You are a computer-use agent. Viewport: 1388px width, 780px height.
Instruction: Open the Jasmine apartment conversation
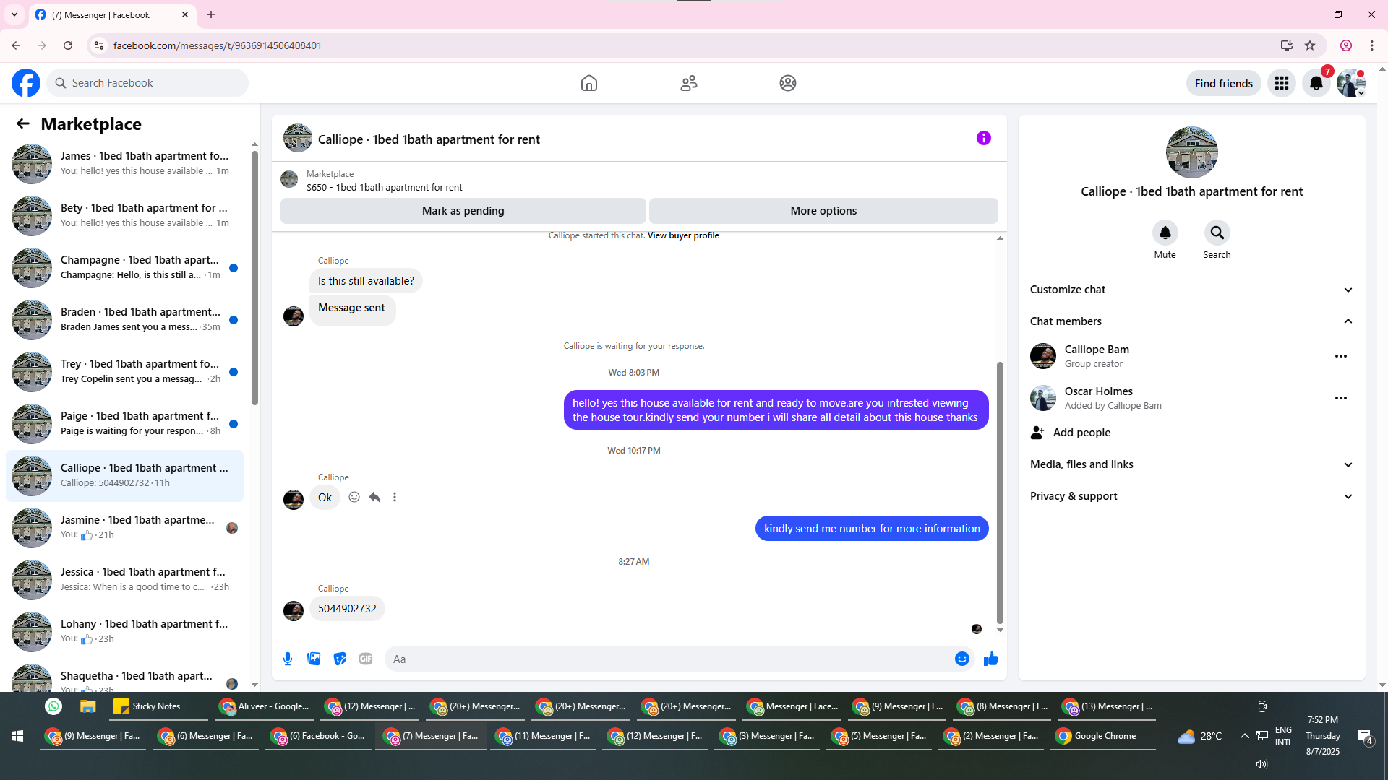[x=125, y=528]
